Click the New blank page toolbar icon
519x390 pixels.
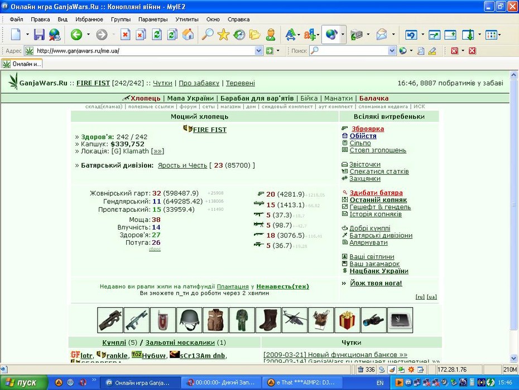tap(16, 35)
